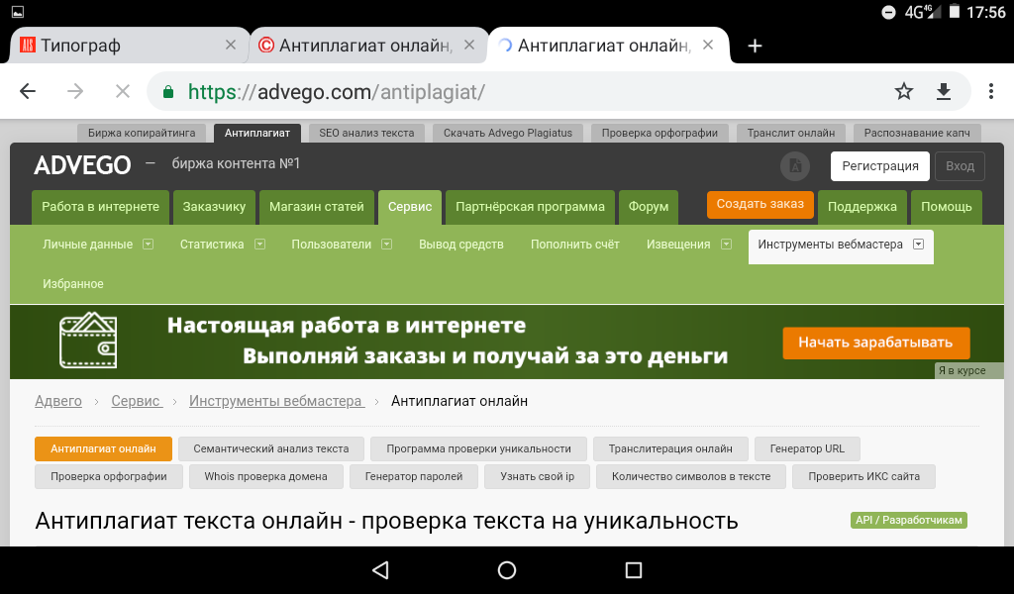This screenshot has width=1014, height=594.
Task: Open a new tab with plus icon
Action: tap(755, 46)
